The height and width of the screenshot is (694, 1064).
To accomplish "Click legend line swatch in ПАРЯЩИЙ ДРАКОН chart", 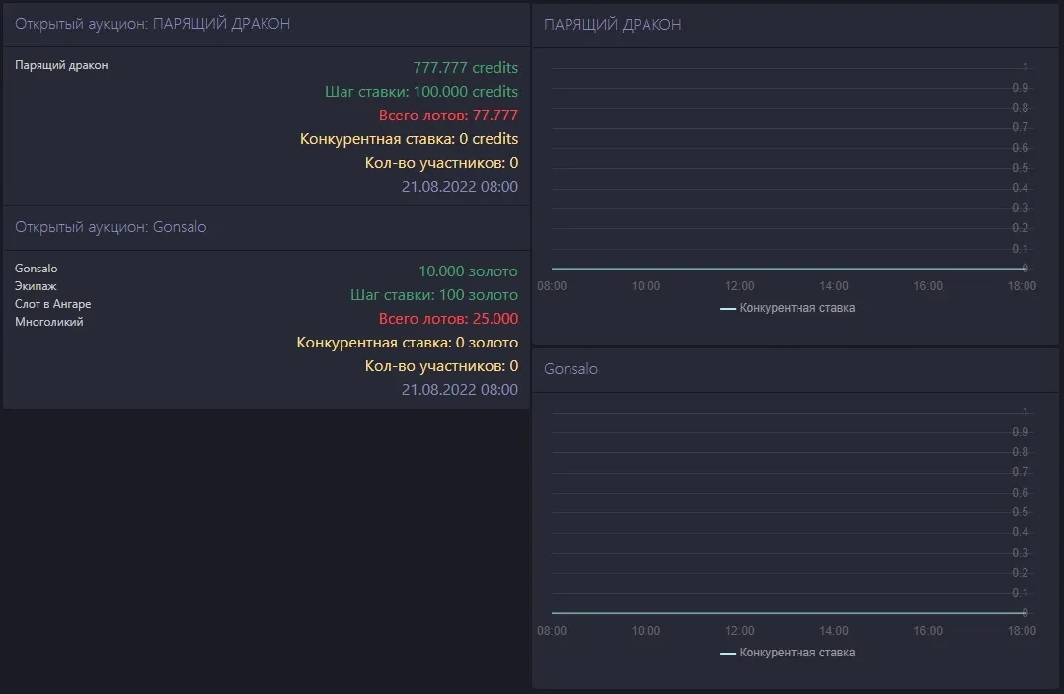I will (727, 309).
